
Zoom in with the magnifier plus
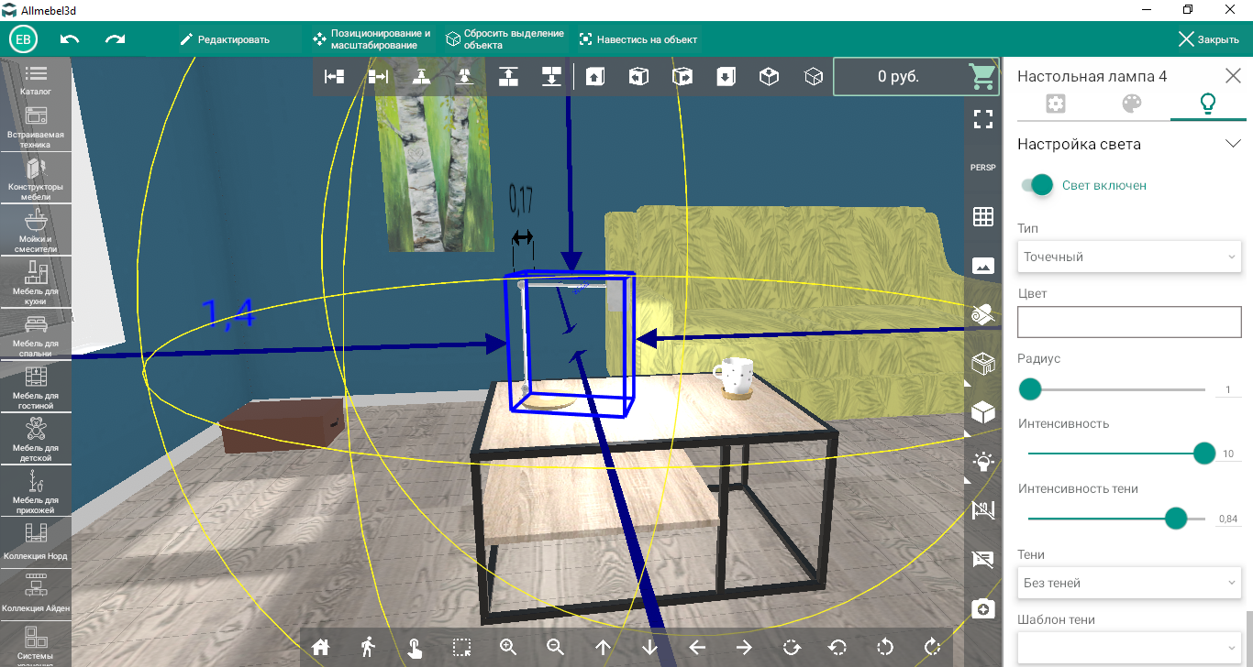[x=509, y=647]
